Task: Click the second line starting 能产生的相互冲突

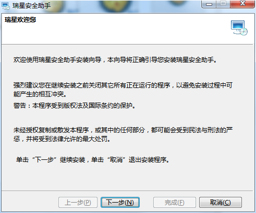Action: click(x=40, y=94)
